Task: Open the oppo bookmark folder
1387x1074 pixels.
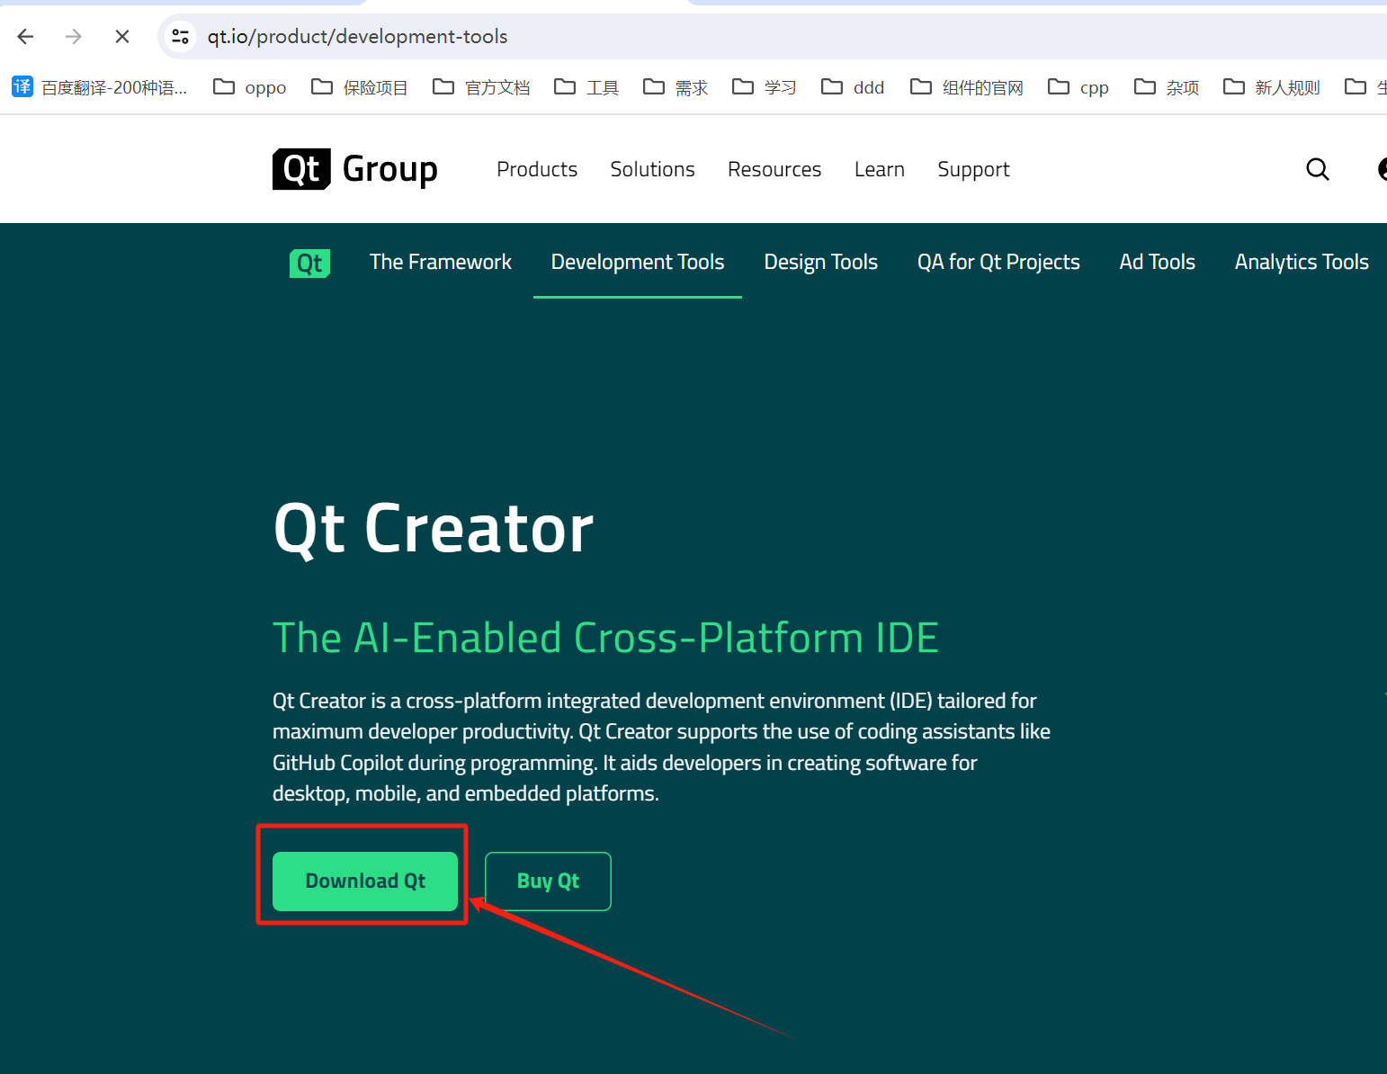Action: point(249,87)
